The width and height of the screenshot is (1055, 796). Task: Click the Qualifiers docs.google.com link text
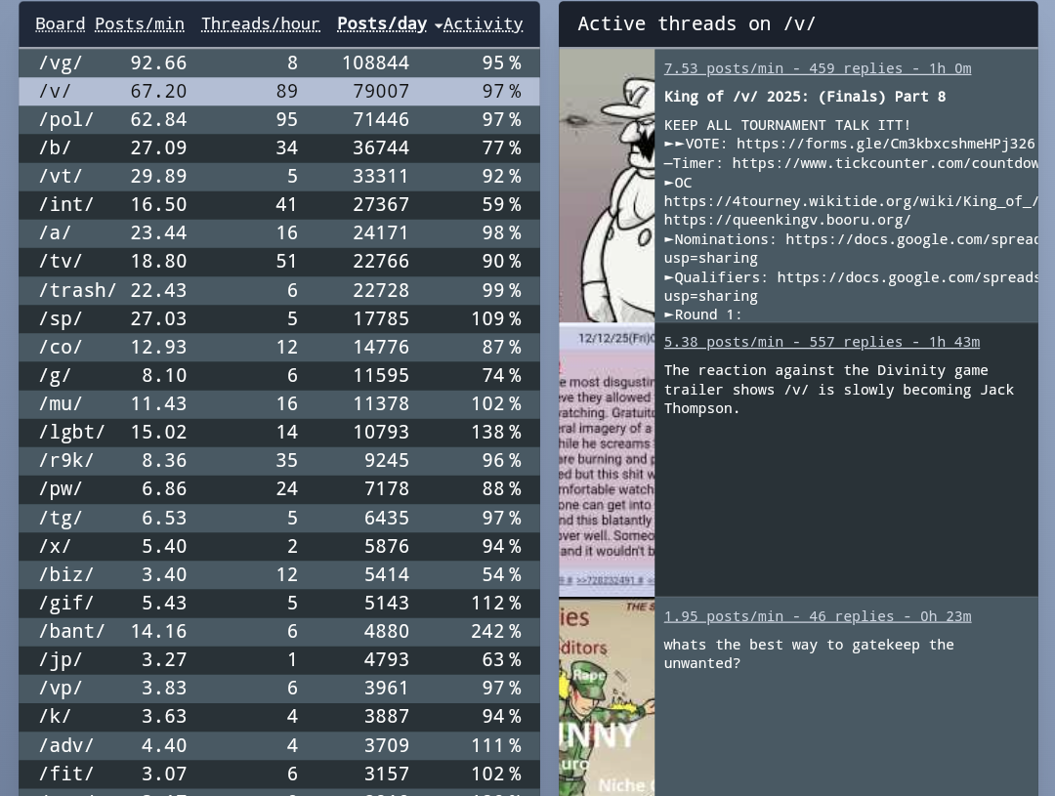pyautogui.click(x=907, y=277)
